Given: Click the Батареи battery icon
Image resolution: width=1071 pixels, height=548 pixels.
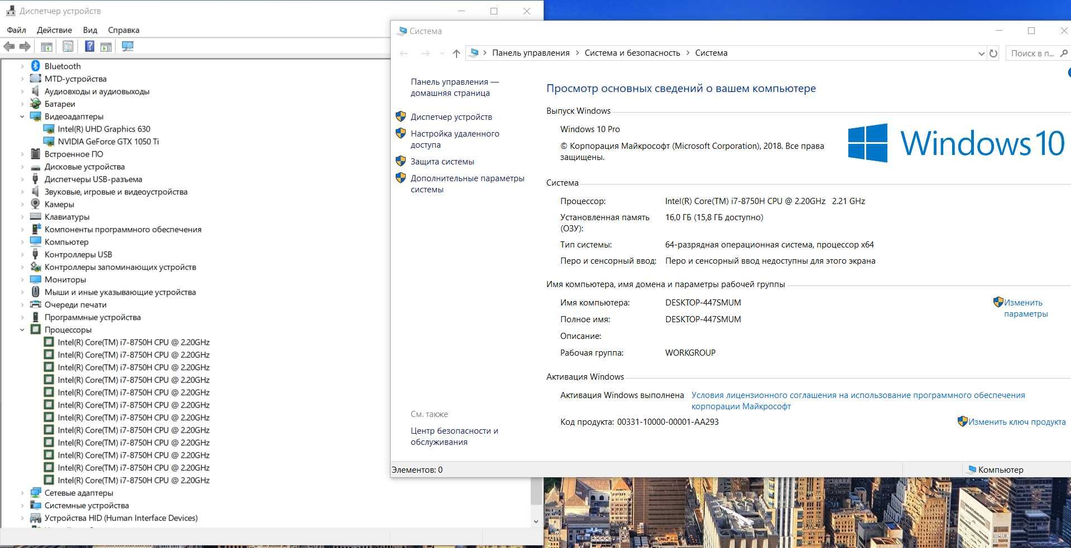Looking at the screenshot, I should coord(36,104).
